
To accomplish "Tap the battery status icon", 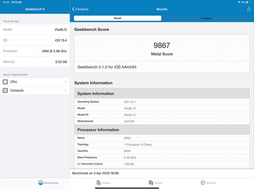I will click(x=249, y=2).
